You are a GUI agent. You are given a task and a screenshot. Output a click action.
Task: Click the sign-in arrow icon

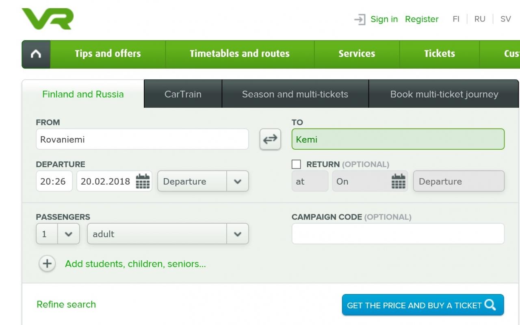click(x=360, y=19)
